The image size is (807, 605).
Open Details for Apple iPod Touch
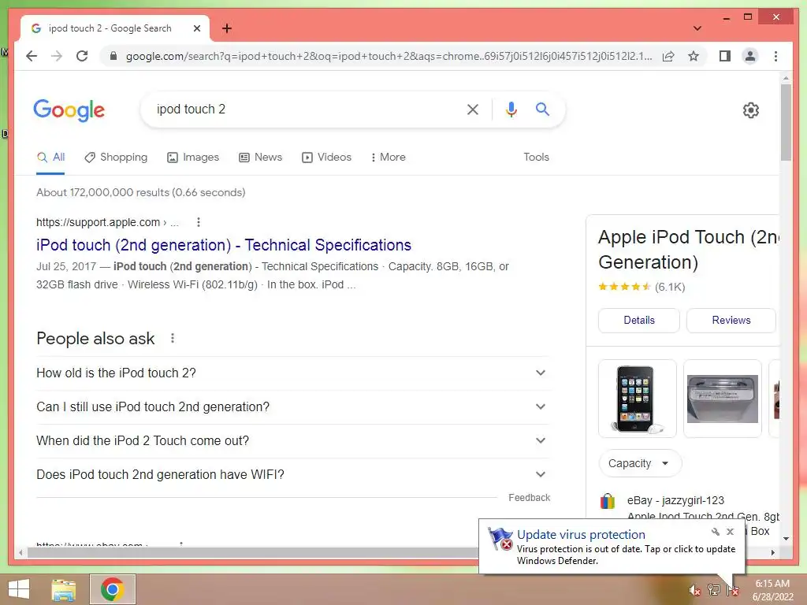pos(638,320)
